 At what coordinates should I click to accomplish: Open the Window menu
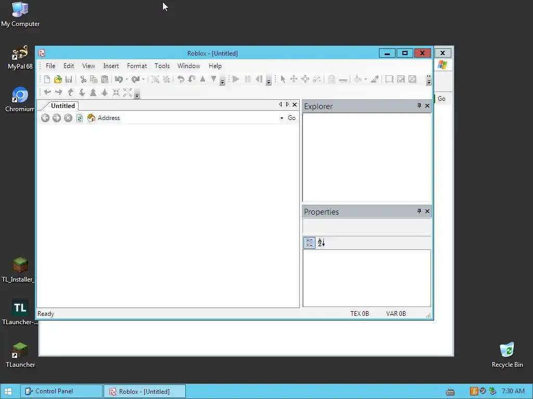coord(188,66)
